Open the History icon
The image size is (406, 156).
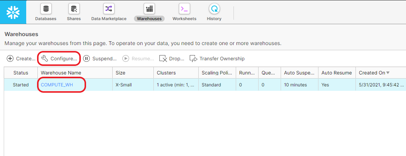point(214,9)
